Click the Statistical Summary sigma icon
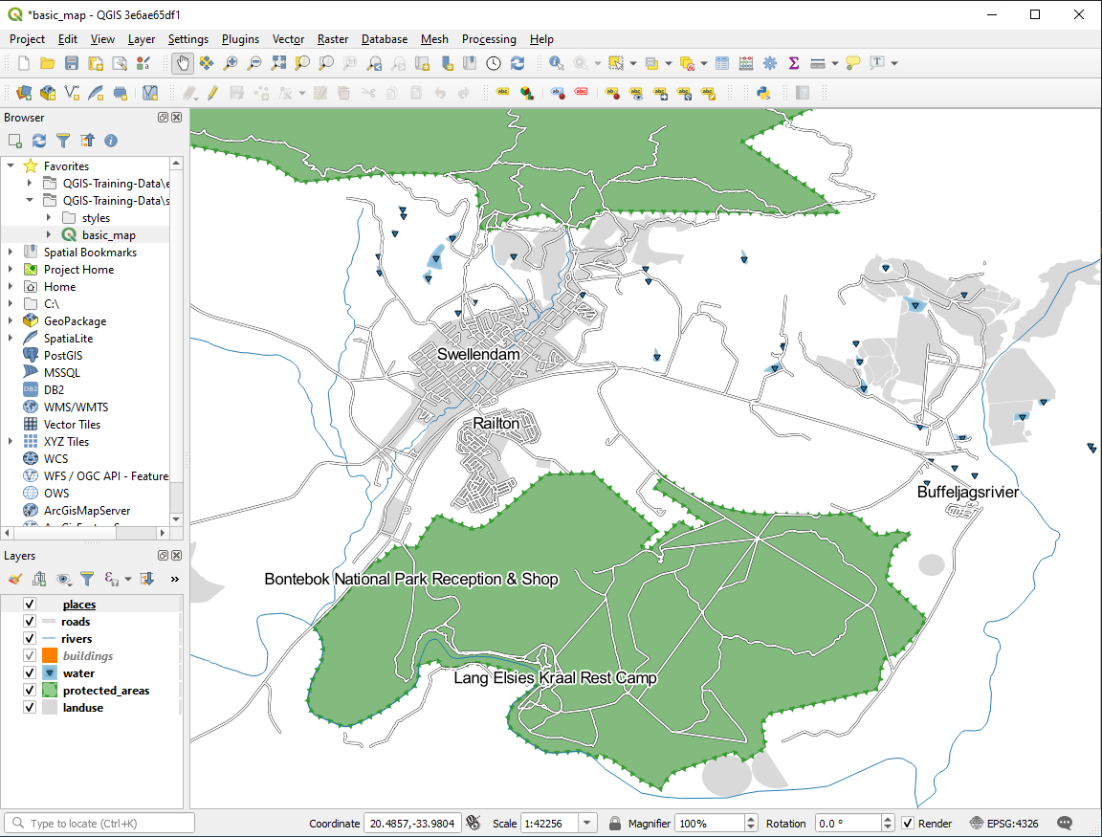 tap(793, 63)
